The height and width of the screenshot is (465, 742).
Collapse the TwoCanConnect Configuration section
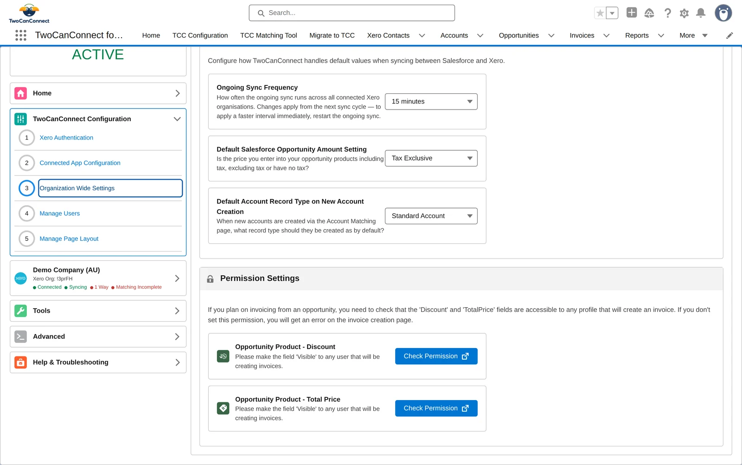tap(177, 119)
